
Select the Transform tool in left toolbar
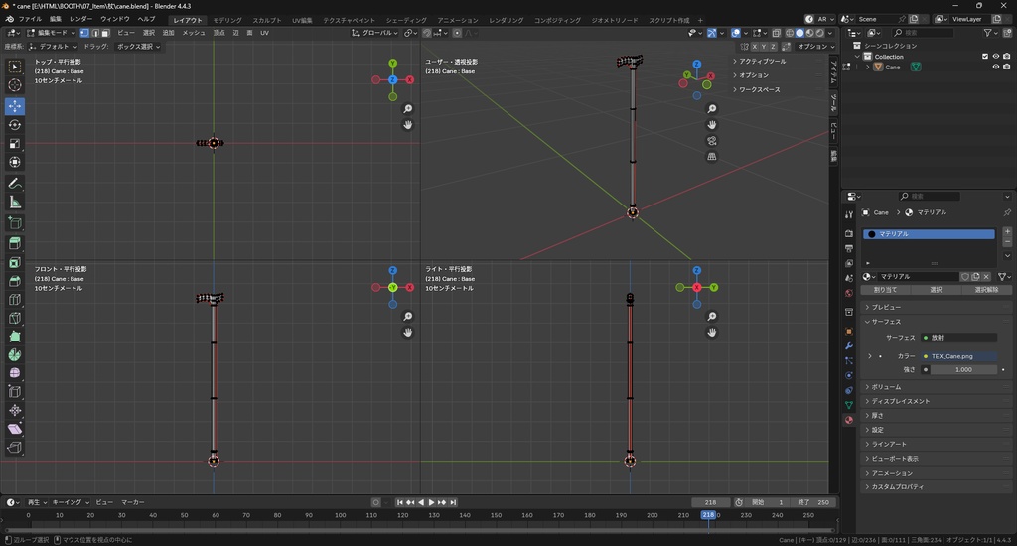(14, 162)
